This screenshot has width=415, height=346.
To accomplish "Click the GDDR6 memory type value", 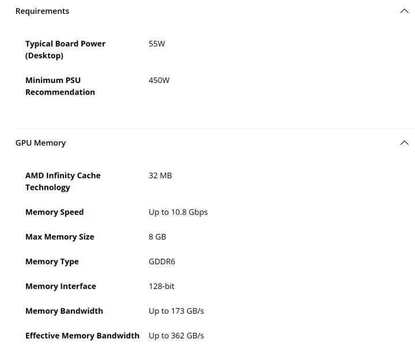I will click(x=162, y=262).
